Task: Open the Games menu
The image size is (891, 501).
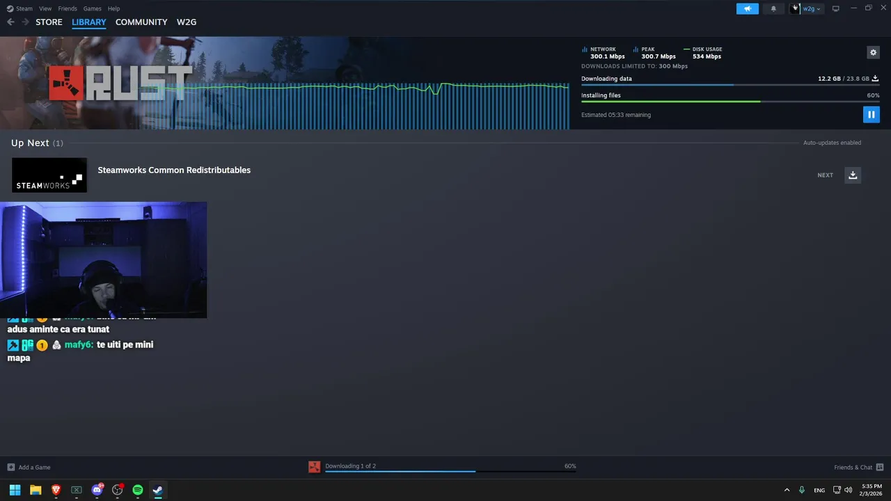Action: click(x=92, y=8)
